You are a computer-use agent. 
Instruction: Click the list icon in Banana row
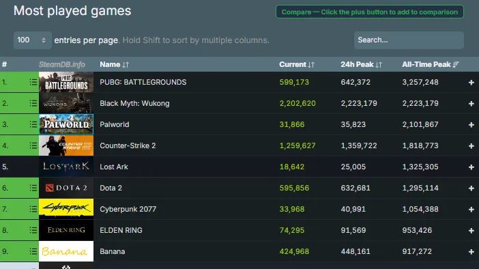(x=33, y=251)
